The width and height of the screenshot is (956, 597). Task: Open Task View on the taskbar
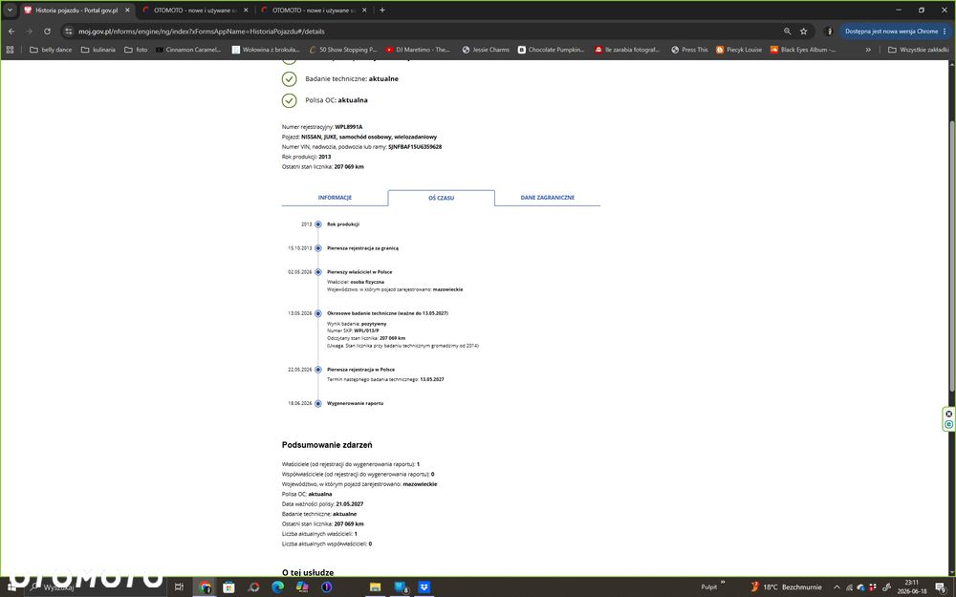(179, 586)
